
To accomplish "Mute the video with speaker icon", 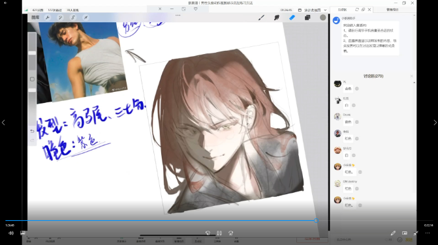I will point(11,233).
